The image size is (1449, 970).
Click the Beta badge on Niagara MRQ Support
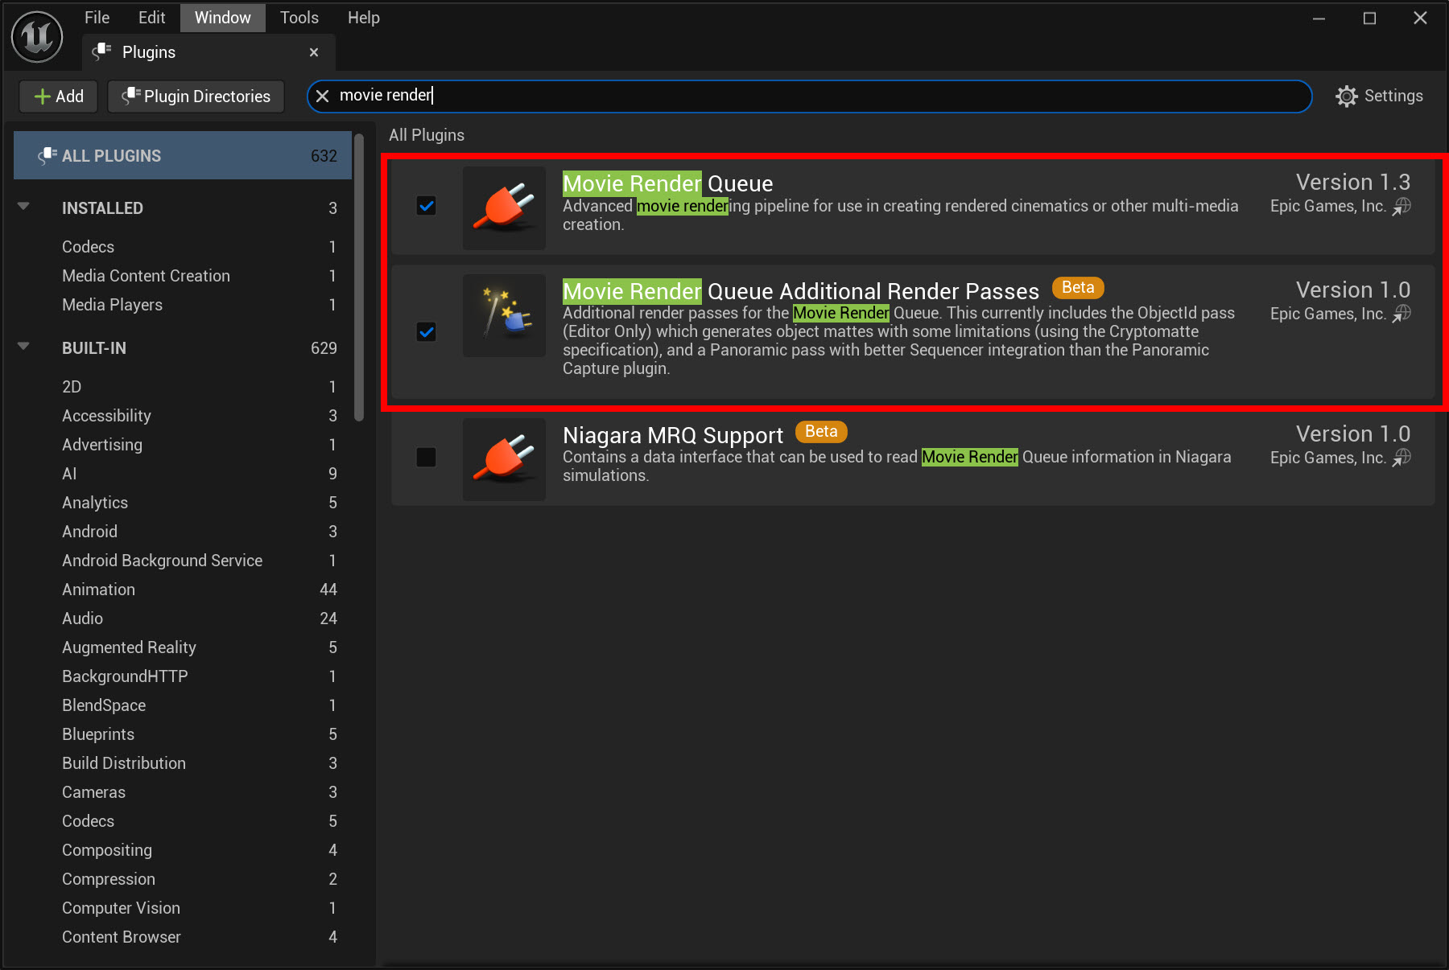pyautogui.click(x=821, y=432)
